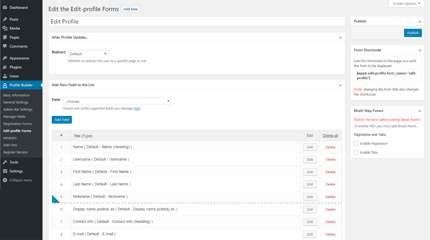Collapse the admin menu
Image resolution: width=430 pixels, height=240 pixels.
click(x=5, y=180)
